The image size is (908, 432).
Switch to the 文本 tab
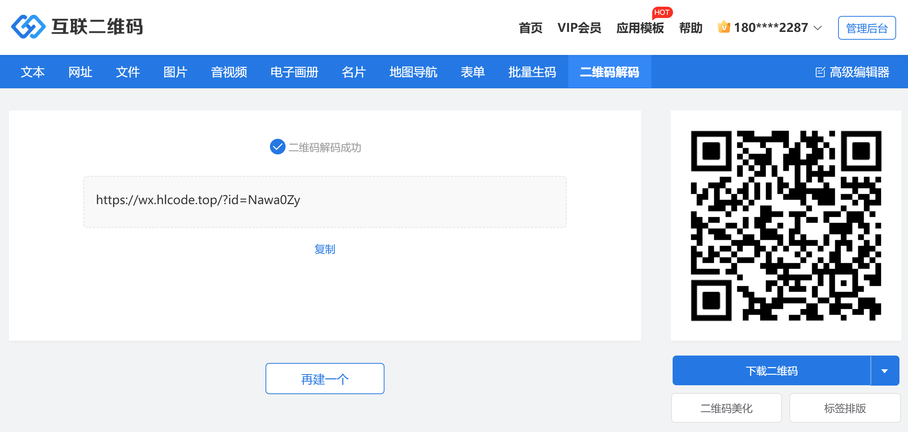(33, 72)
